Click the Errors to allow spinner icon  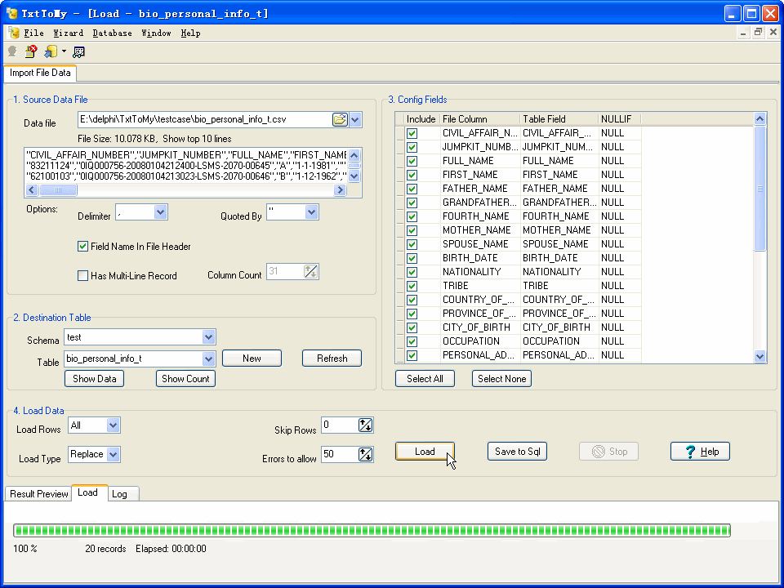click(x=365, y=455)
